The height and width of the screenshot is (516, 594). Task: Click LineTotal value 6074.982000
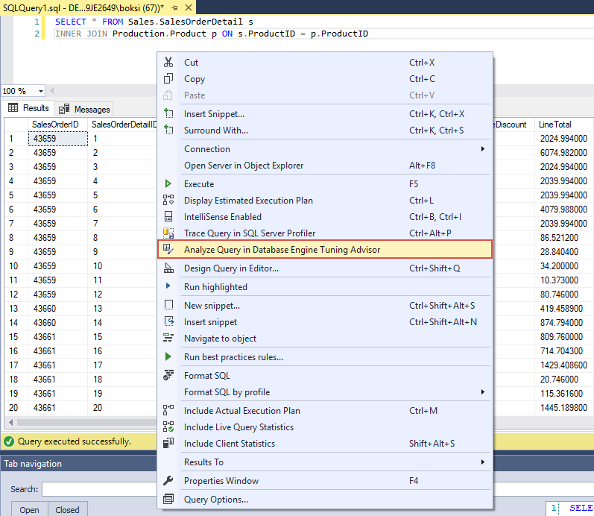[563, 152]
